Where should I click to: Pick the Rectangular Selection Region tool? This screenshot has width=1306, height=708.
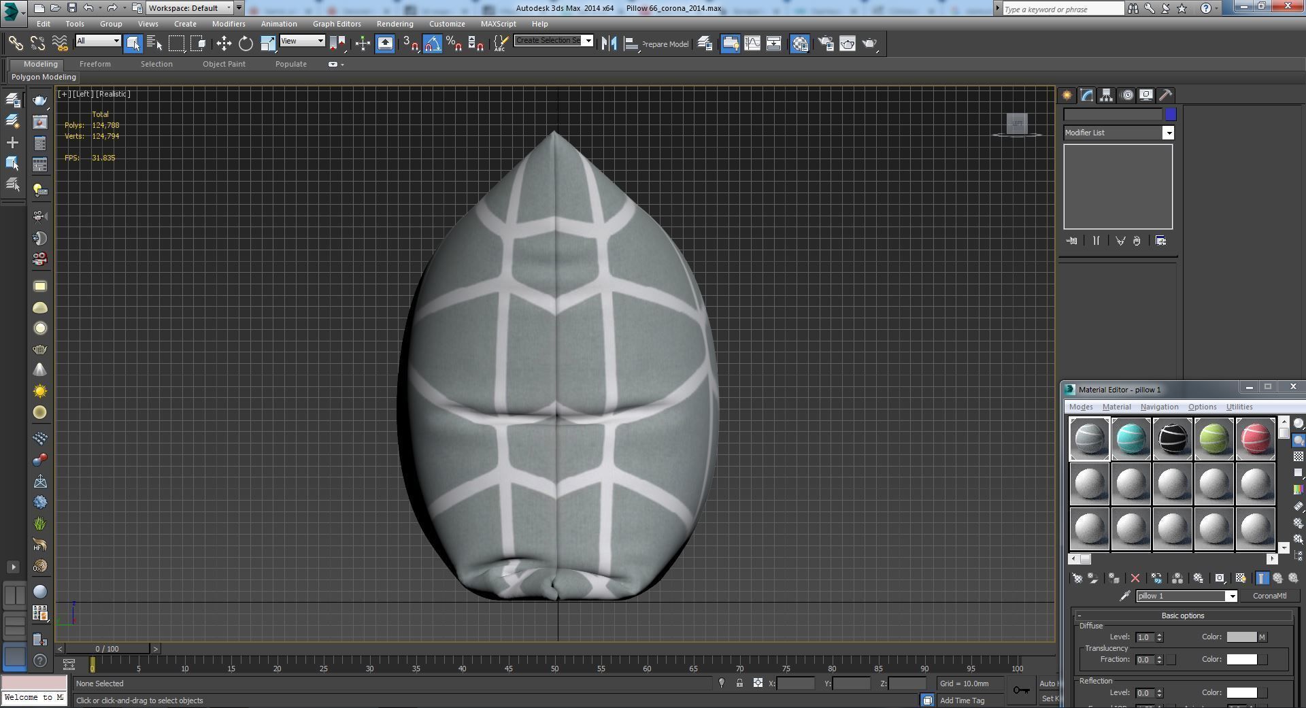(x=176, y=44)
